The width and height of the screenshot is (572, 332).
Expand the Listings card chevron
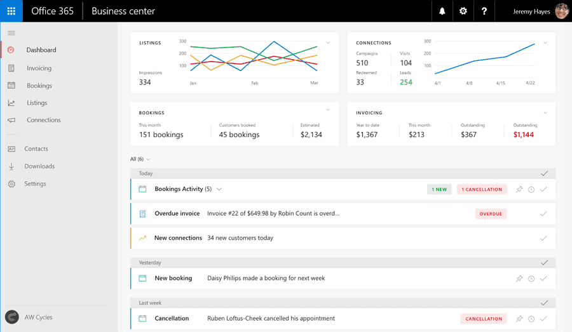(329, 43)
